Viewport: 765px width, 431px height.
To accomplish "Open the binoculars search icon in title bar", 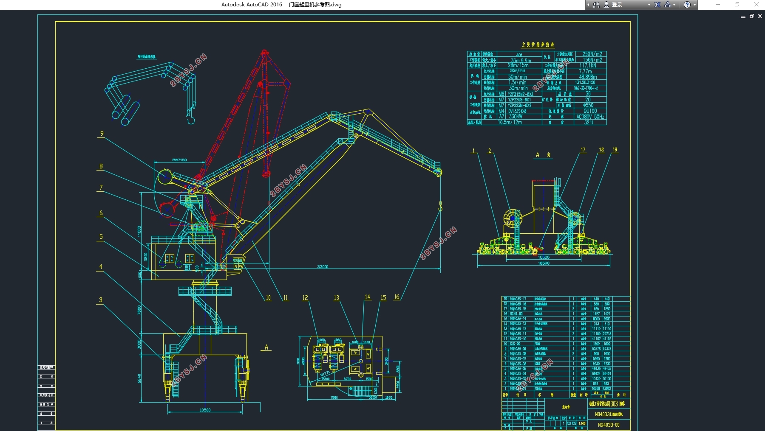I will click(596, 5).
